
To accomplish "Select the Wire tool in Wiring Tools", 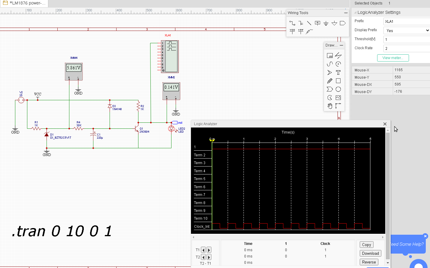I will [292, 23].
